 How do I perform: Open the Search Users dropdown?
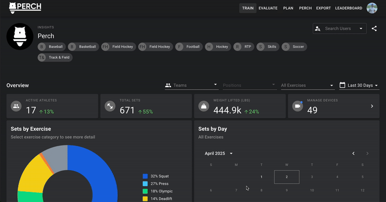pos(340,28)
